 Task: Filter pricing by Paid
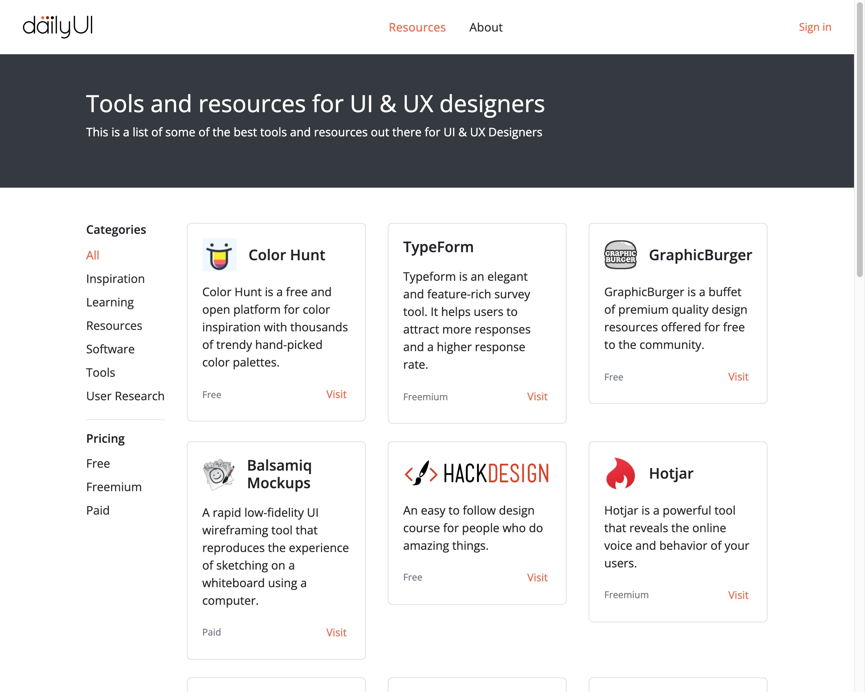(x=98, y=510)
